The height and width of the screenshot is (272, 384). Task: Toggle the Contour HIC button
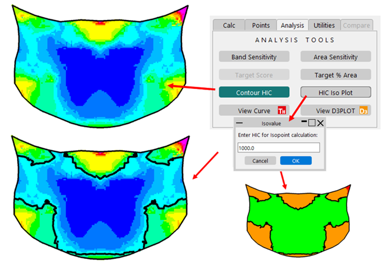(254, 92)
